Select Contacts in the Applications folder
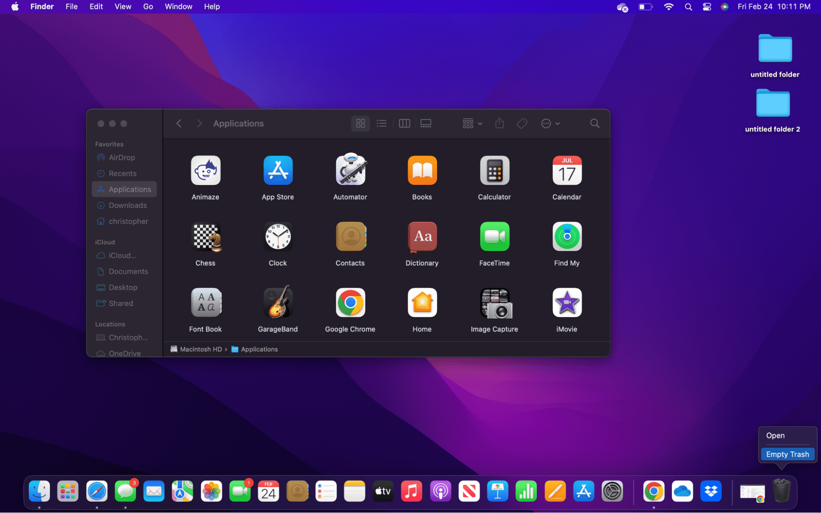821x513 pixels. tap(350, 236)
